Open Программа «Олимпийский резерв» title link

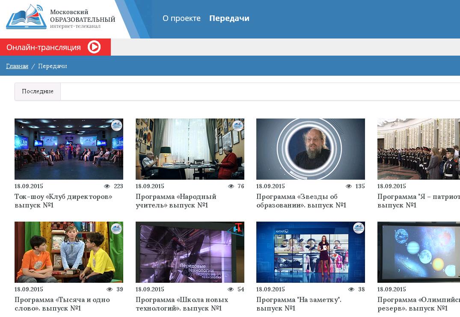point(418,304)
